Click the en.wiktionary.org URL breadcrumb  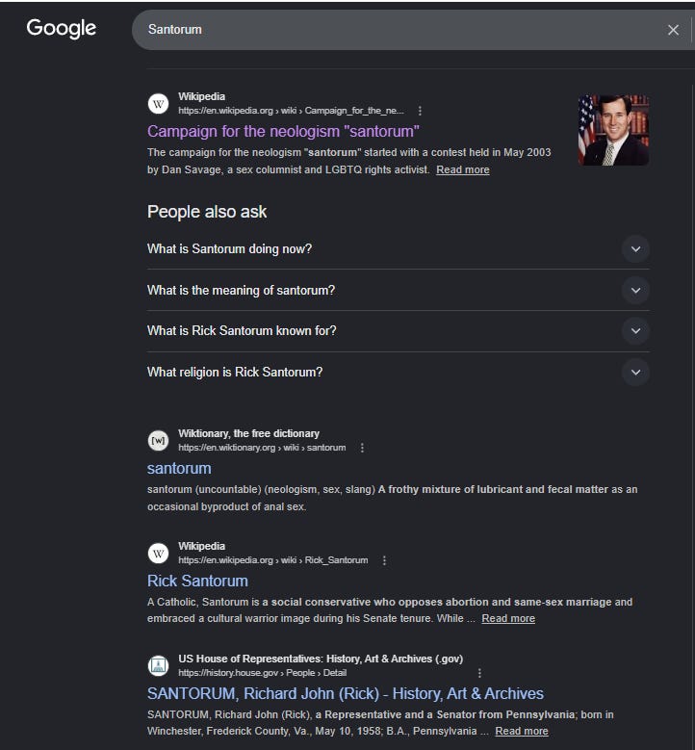(x=262, y=448)
